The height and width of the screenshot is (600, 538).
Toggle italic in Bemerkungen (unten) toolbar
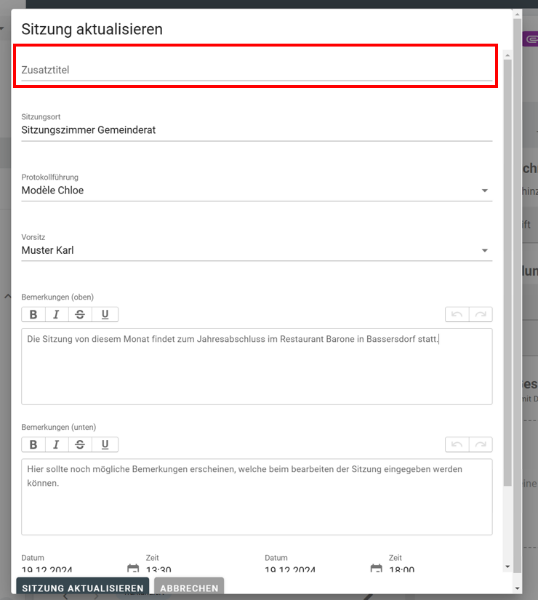[57, 445]
